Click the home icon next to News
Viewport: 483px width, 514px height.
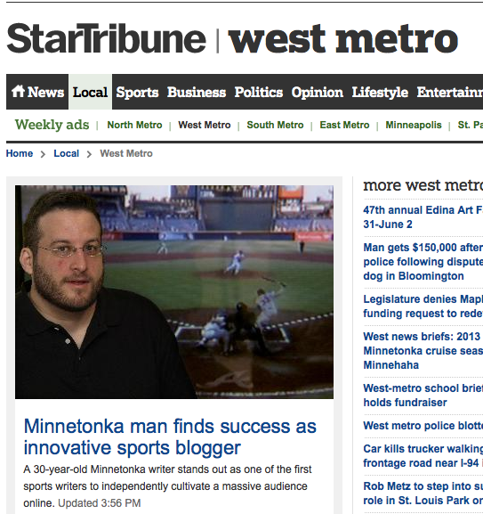[18, 91]
